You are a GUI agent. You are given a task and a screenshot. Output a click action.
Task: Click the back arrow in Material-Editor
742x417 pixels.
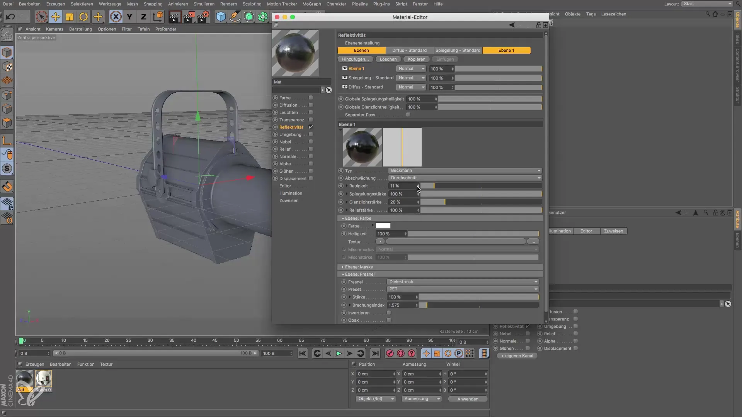pyautogui.click(x=512, y=25)
